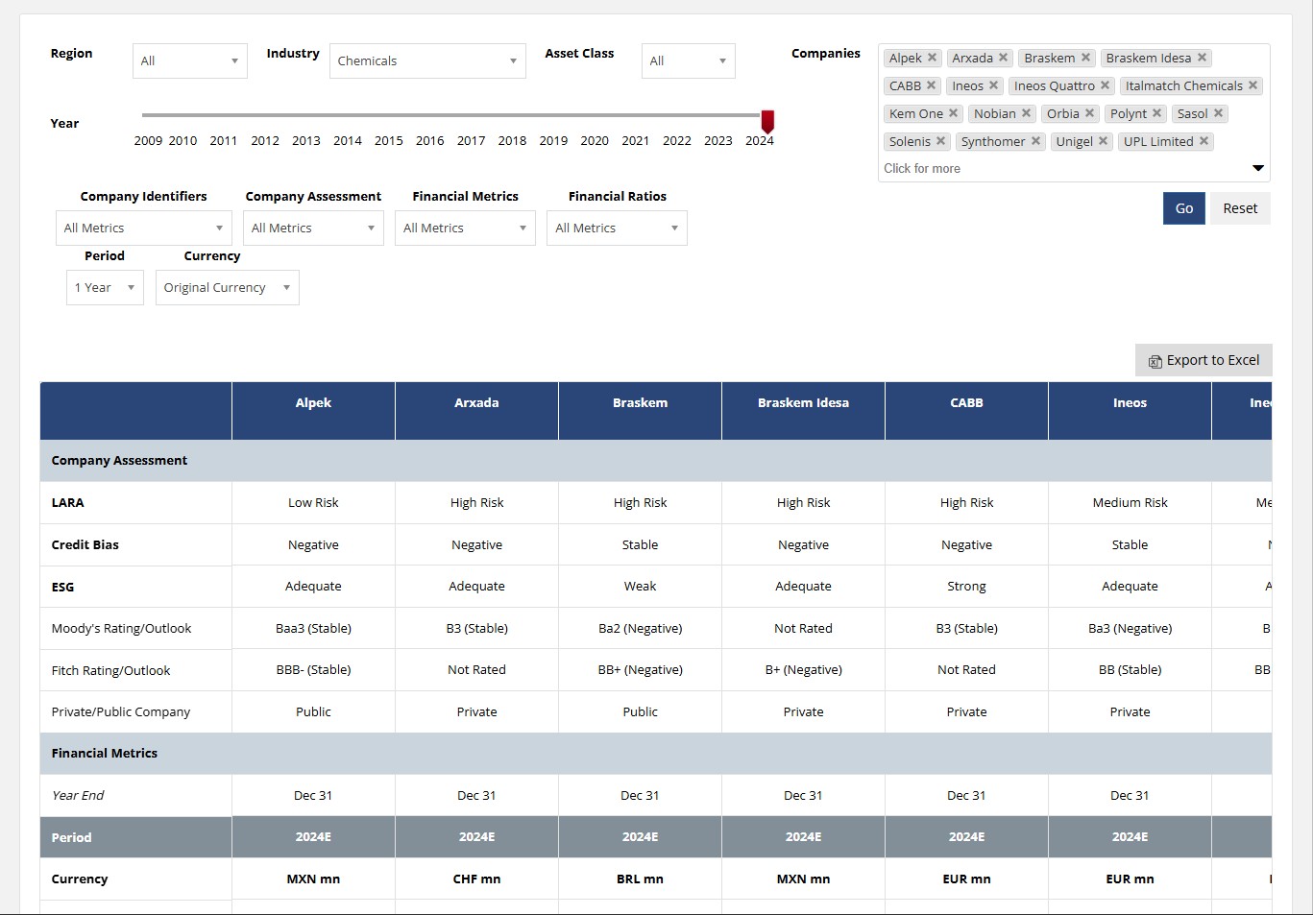
Task: Select year 2015 on the slider
Action: coord(389,140)
